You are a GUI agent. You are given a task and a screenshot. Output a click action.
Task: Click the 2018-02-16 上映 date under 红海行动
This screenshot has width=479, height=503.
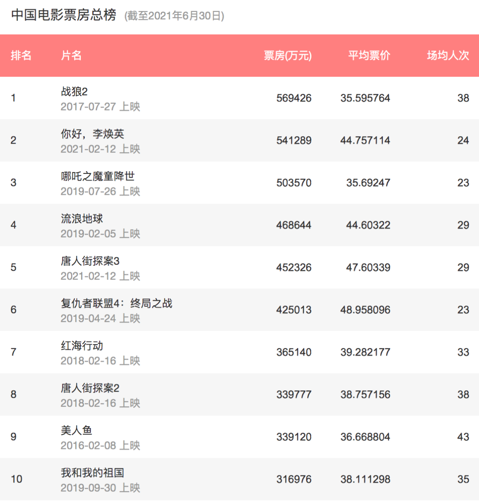click(100, 361)
